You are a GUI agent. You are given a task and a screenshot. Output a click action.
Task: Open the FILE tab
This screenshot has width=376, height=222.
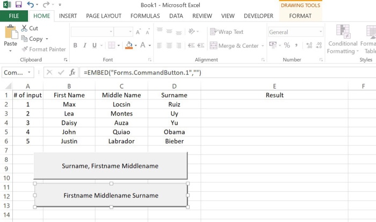pyautogui.click(x=14, y=16)
